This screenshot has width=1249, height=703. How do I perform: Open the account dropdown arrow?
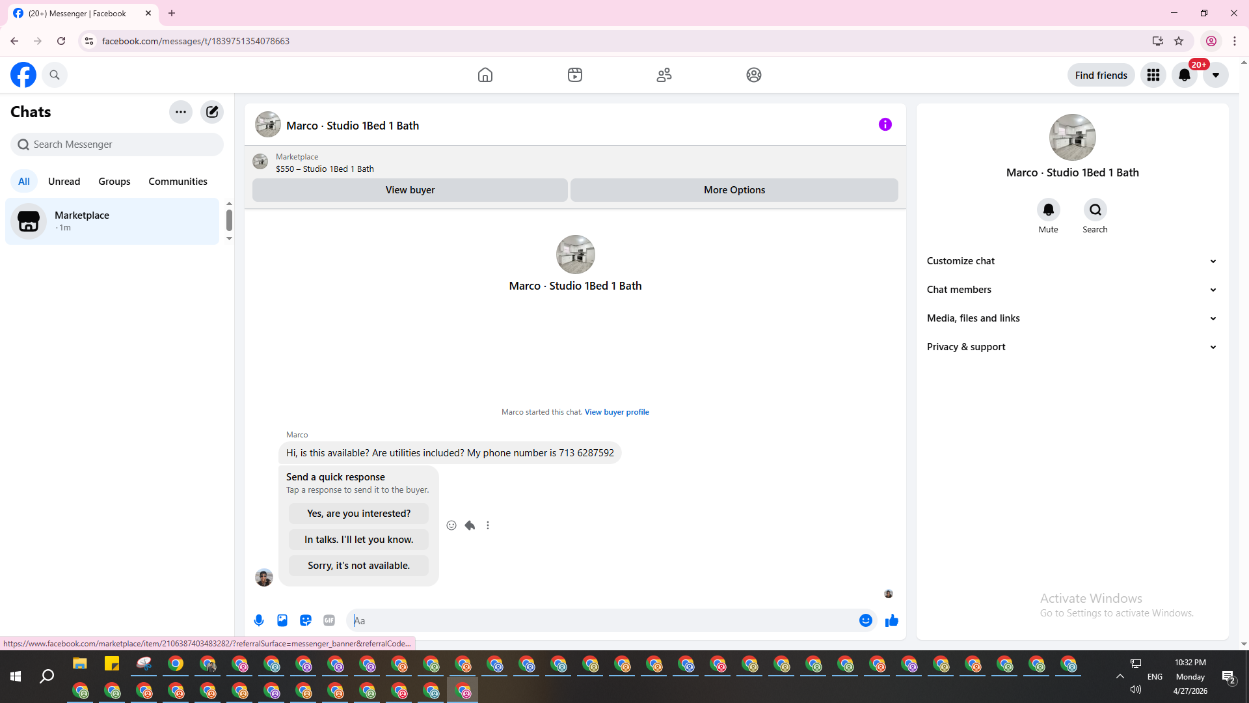point(1216,75)
